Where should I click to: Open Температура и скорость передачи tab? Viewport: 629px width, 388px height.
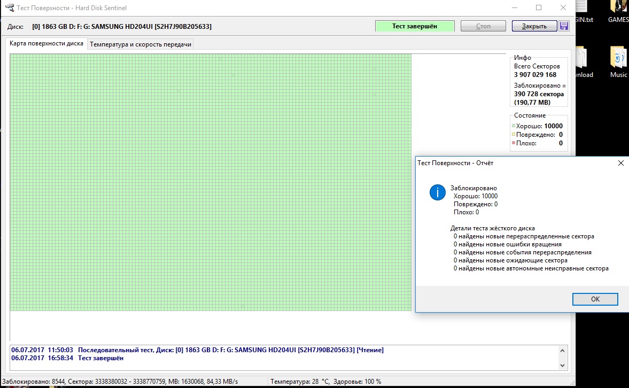point(141,44)
